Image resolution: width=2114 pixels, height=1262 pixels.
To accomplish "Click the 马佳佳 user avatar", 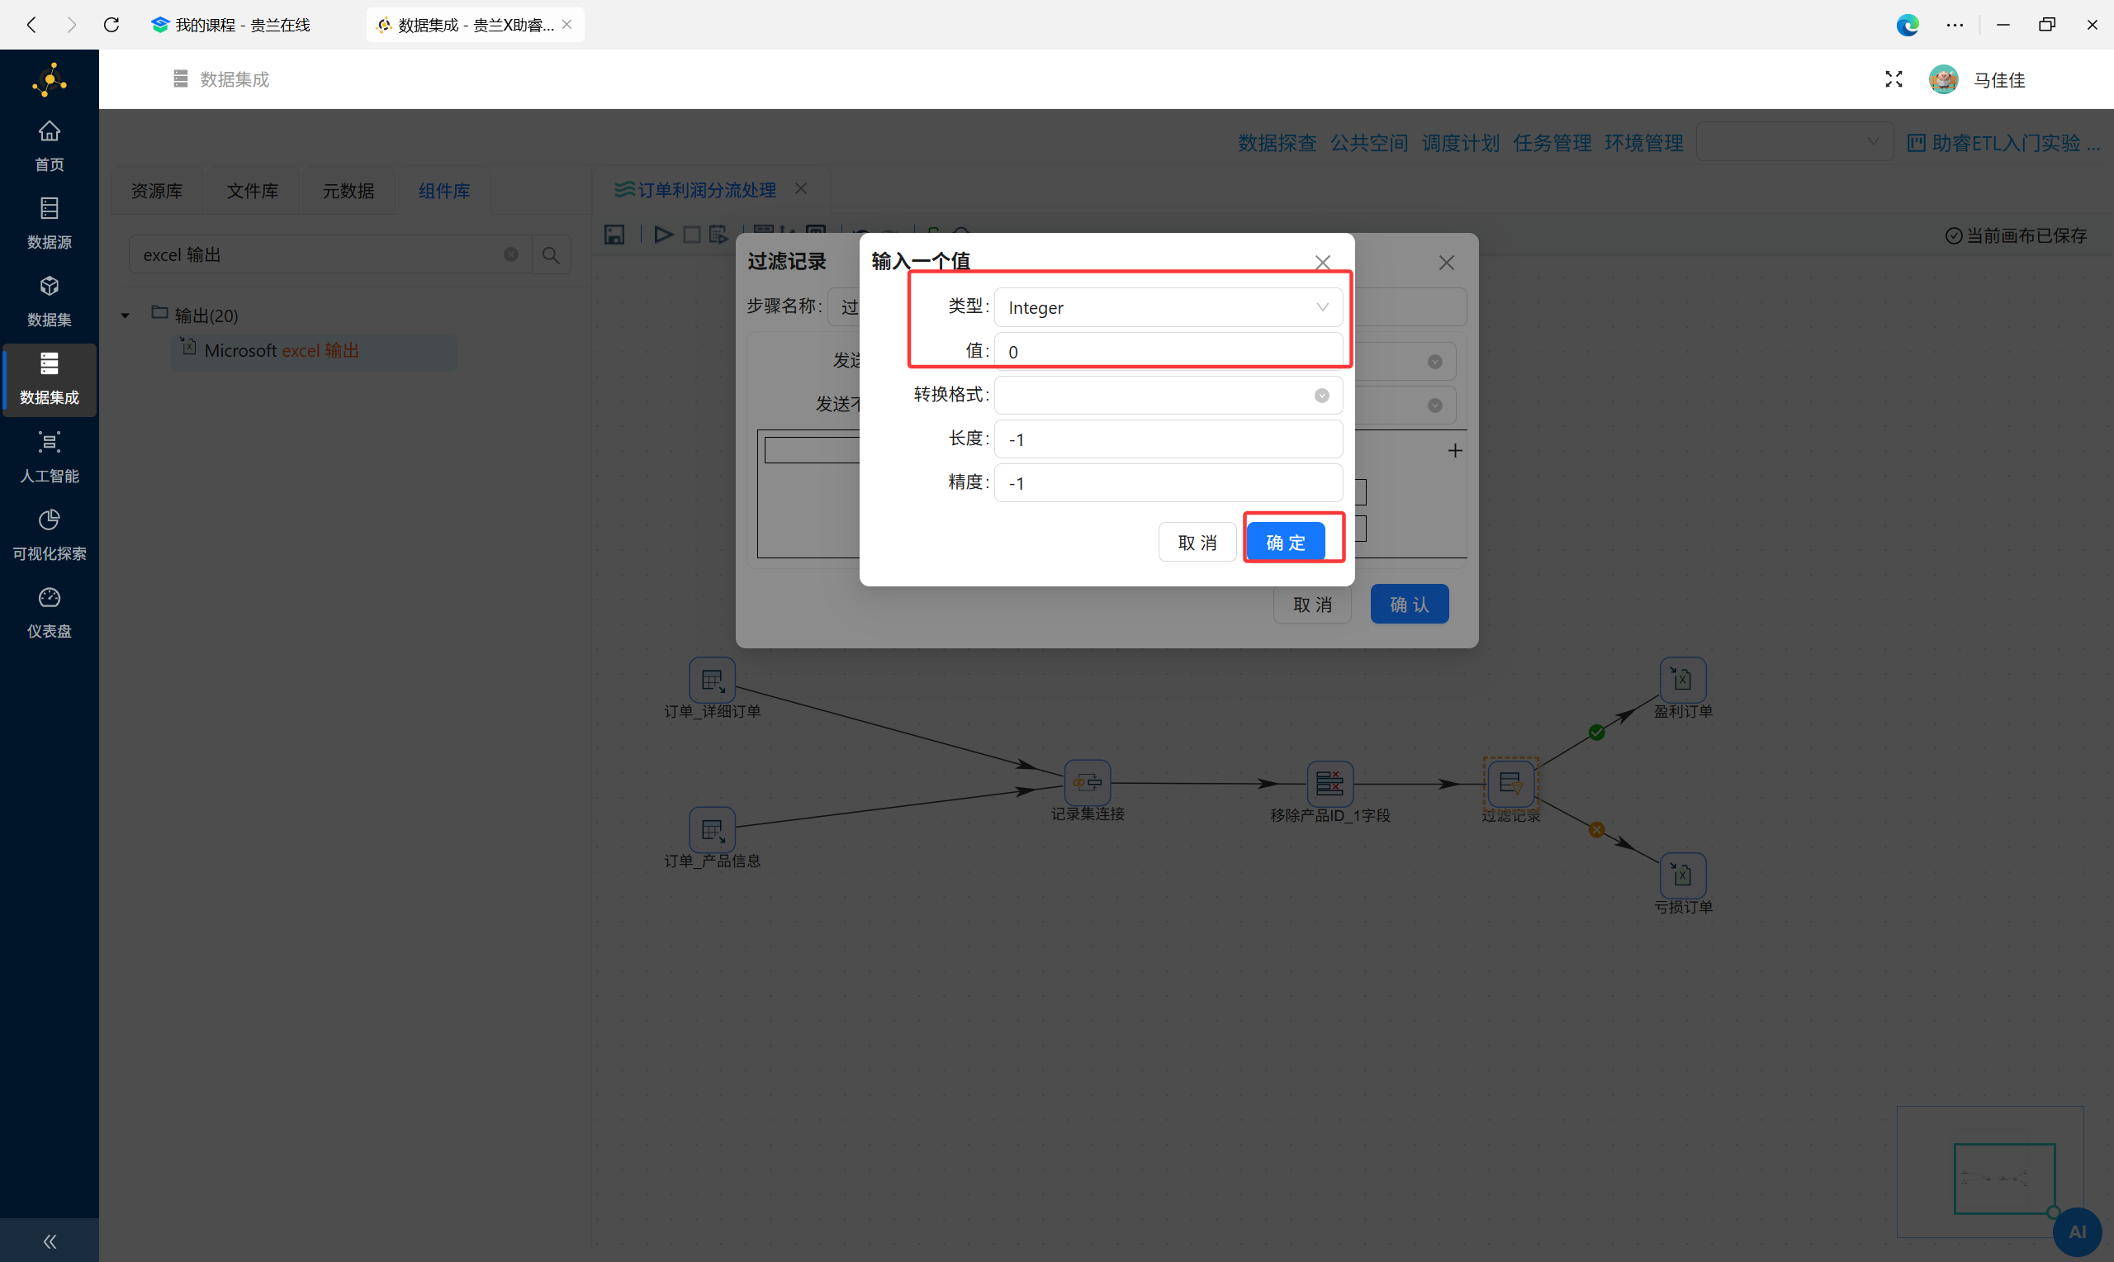I will pos(1944,79).
